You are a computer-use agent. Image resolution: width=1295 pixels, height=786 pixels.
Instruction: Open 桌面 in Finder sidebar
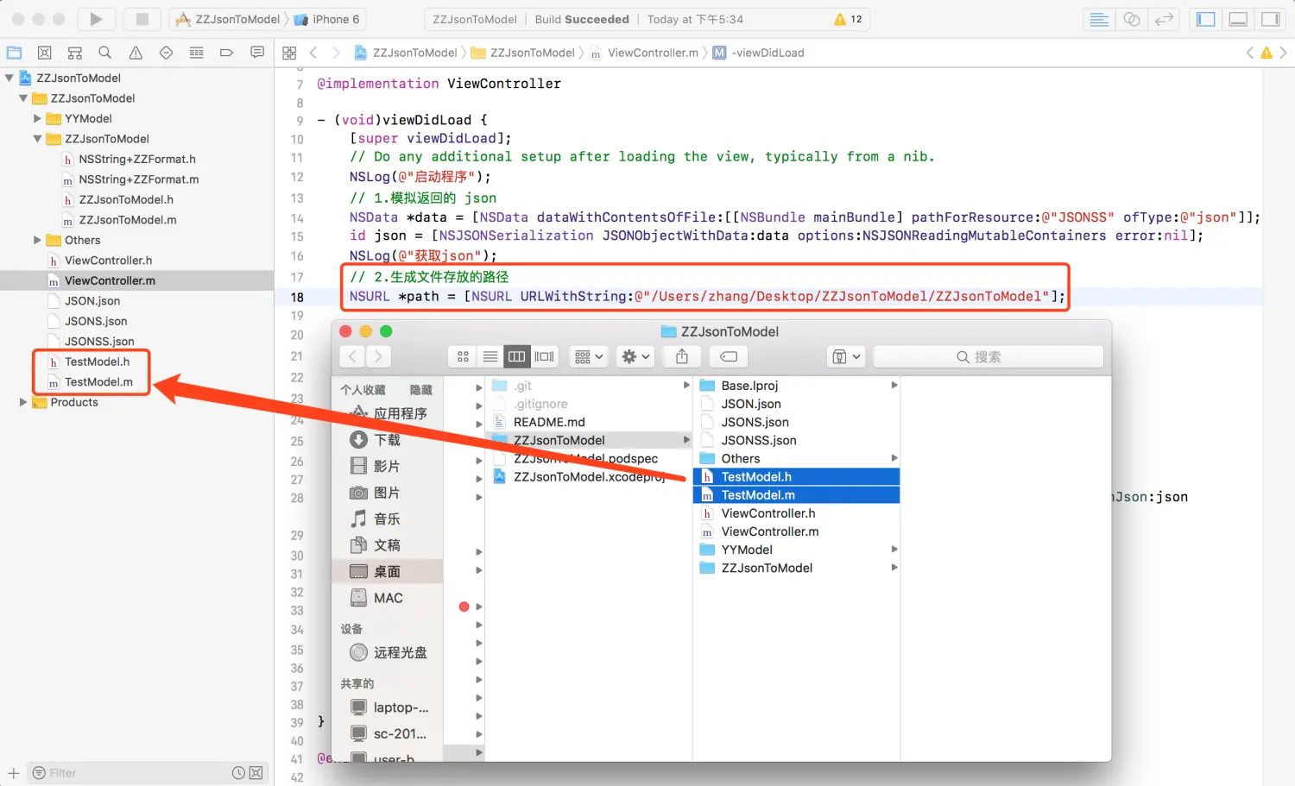(387, 572)
